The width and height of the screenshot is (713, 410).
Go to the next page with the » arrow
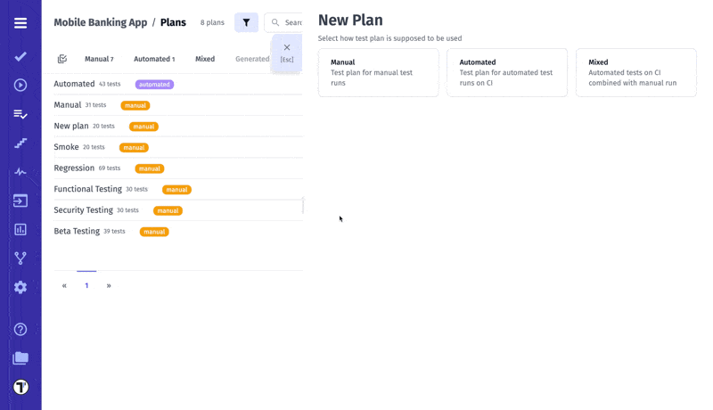click(x=109, y=286)
